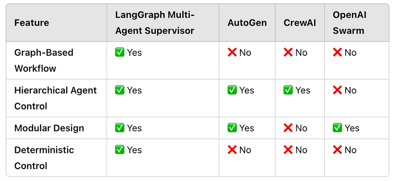Click red X for OpenAI Swarm Deterministic Control
This screenshot has height=181, width=395.
click(337, 150)
